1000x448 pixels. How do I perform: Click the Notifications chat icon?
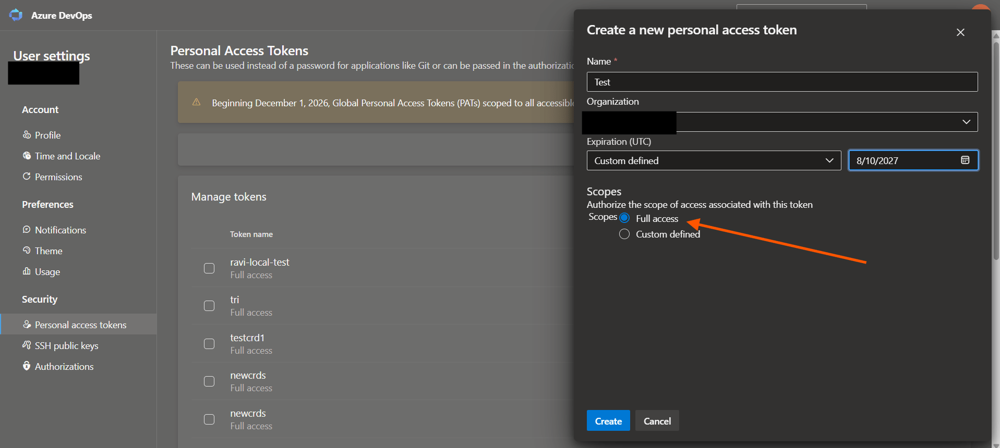coord(27,230)
